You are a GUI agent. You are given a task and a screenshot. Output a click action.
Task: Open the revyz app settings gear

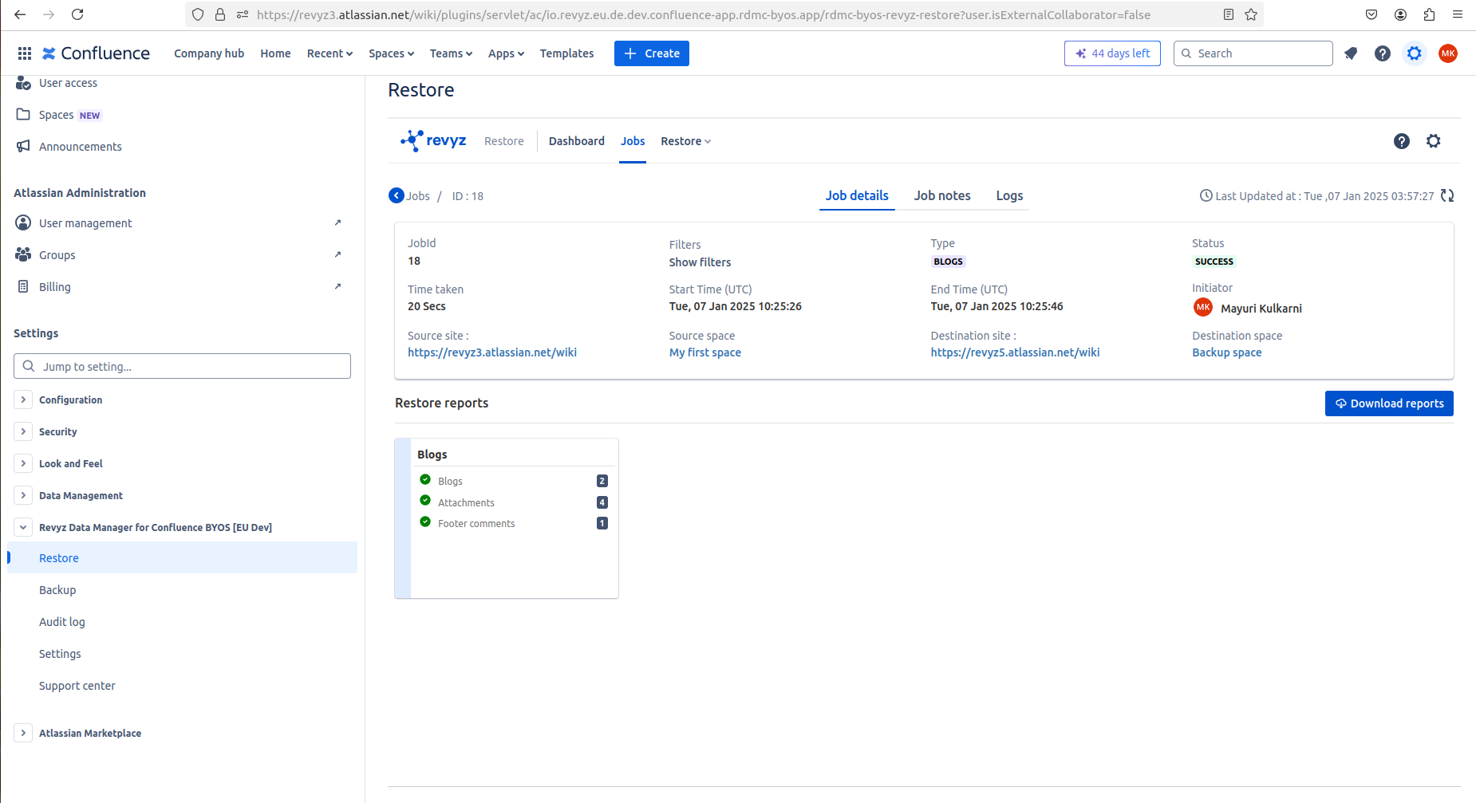(1434, 141)
